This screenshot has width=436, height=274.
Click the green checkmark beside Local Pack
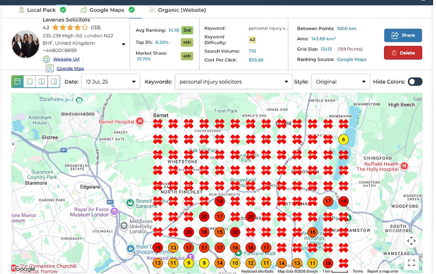(x=63, y=10)
